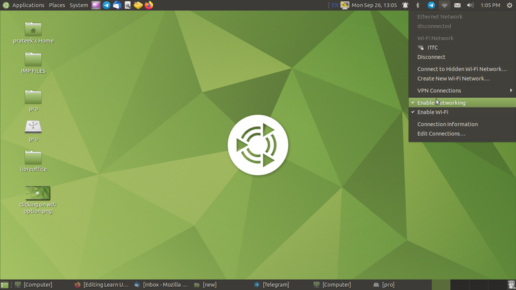Launch Firefox from the top panel
516x290 pixels.
point(149,5)
